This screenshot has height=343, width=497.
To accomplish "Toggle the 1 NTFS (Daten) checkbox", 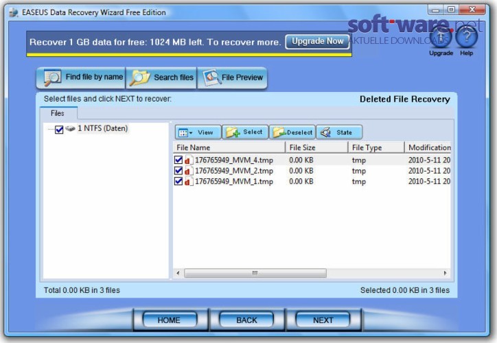I will click(x=59, y=129).
